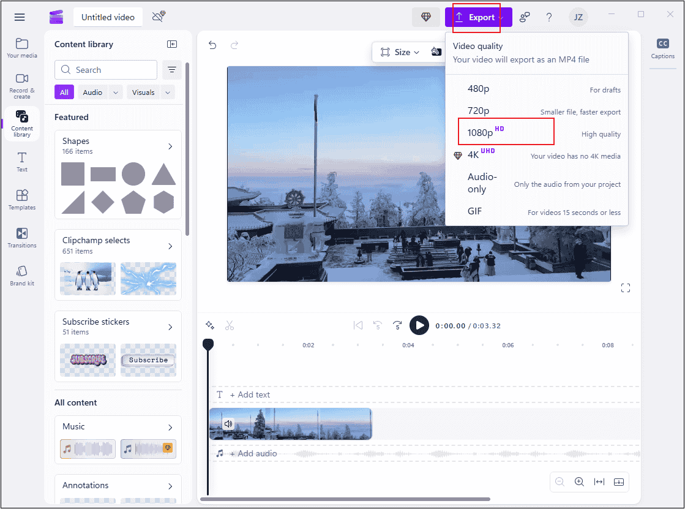Click the AI auto-compose sparkle icon
Image resolution: width=685 pixels, height=509 pixels.
pyautogui.click(x=210, y=325)
